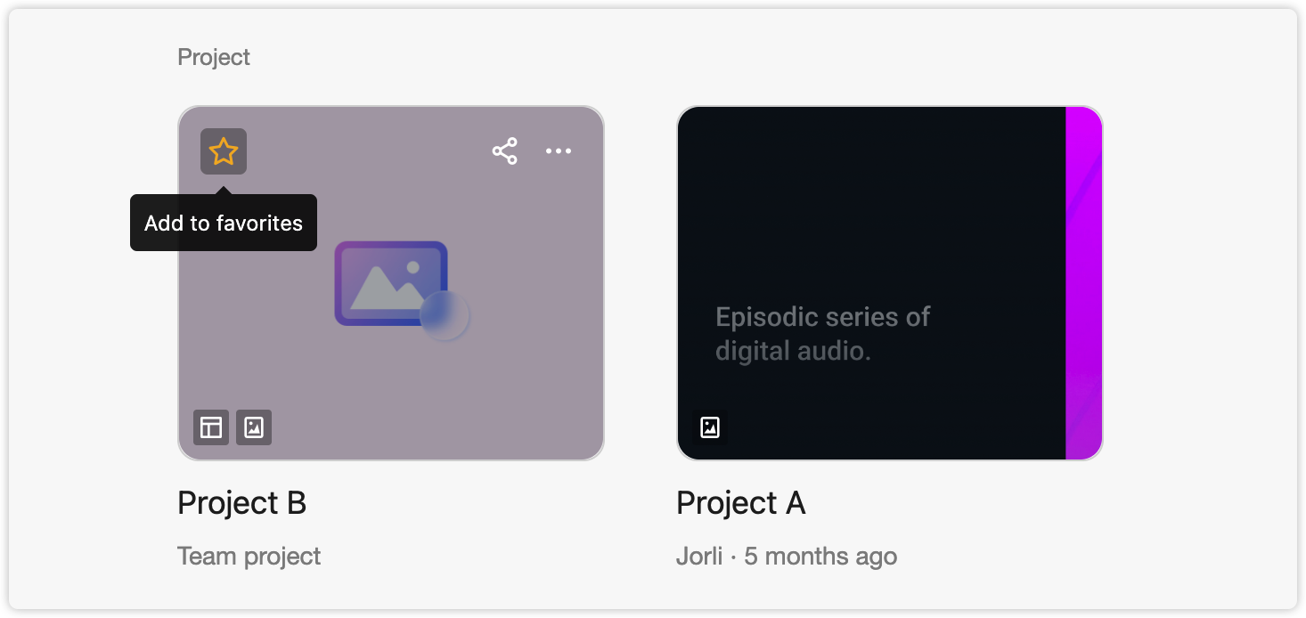Click the Team project subtitle
The image size is (1306, 618).
pos(249,557)
